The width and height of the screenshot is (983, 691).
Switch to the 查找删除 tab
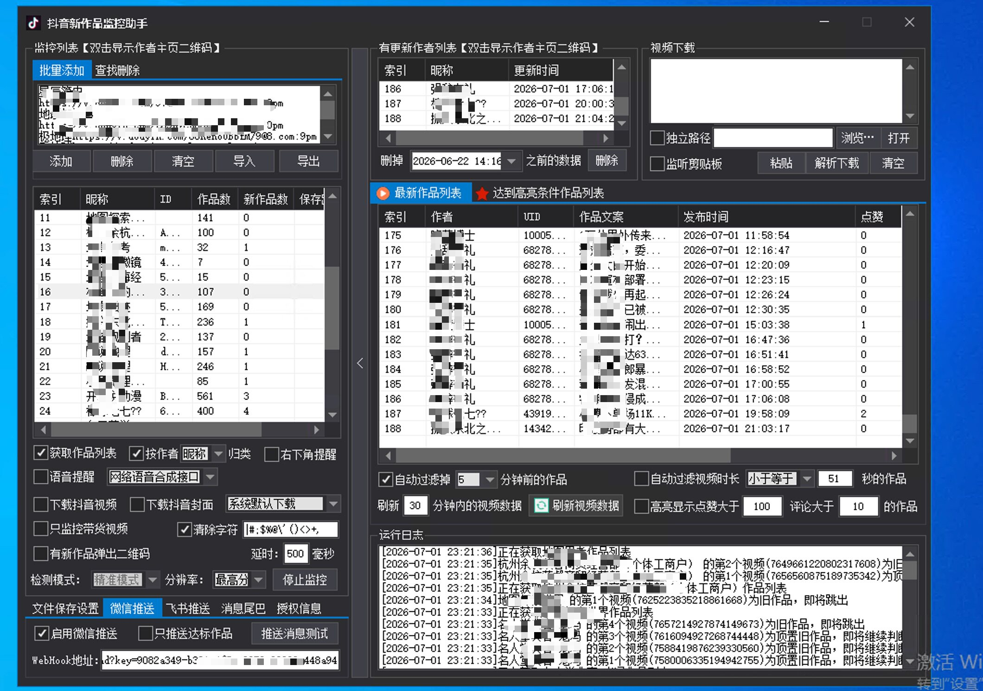click(117, 70)
